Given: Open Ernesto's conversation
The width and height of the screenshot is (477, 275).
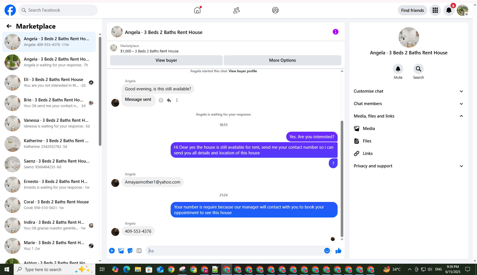Looking at the screenshot, I should point(49,185).
